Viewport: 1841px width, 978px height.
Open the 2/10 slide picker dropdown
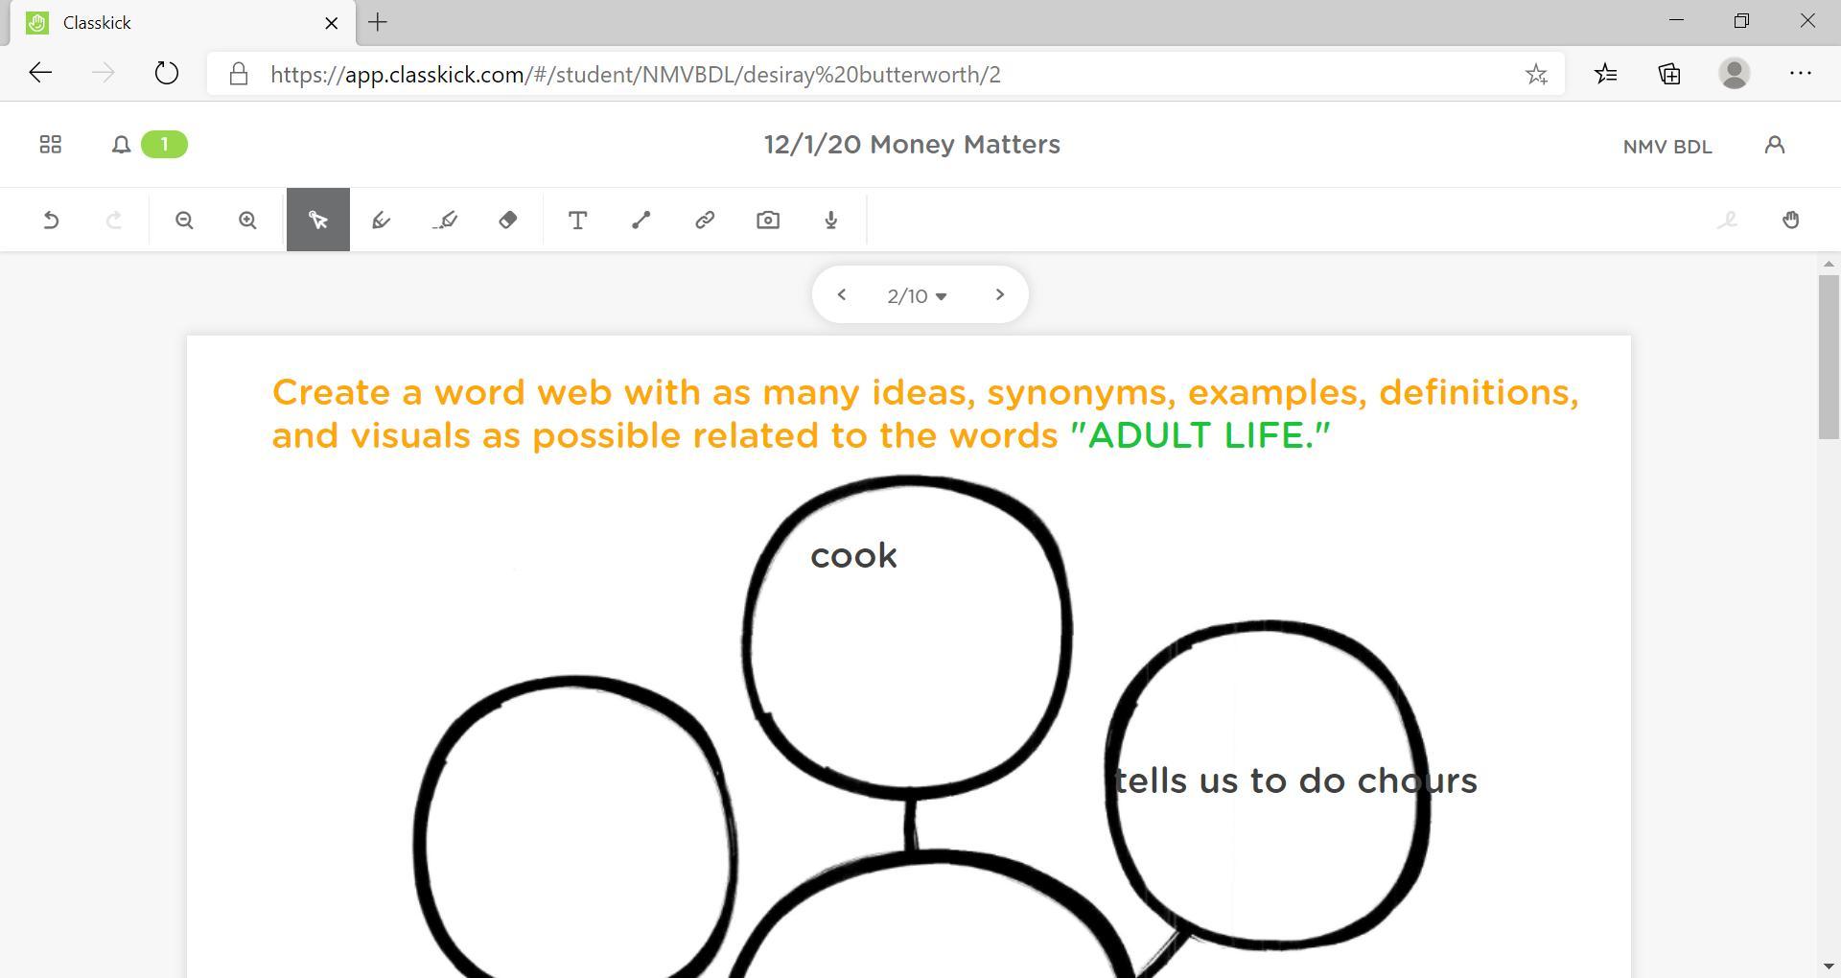[x=918, y=296]
